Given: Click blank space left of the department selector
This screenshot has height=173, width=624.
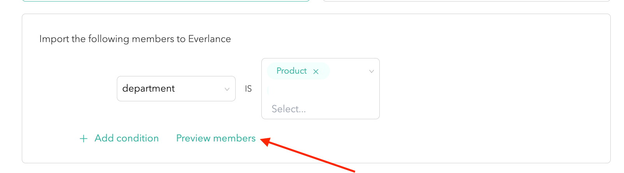Looking at the screenshot, I should pyautogui.click(x=70, y=89).
